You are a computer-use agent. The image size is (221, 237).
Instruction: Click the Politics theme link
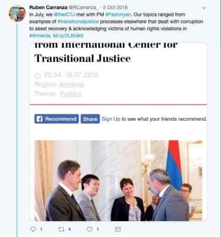(x=70, y=94)
